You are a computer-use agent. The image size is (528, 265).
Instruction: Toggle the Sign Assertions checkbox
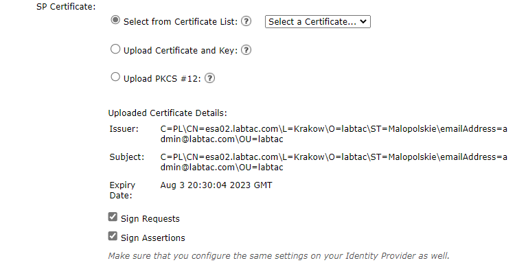[113, 236]
